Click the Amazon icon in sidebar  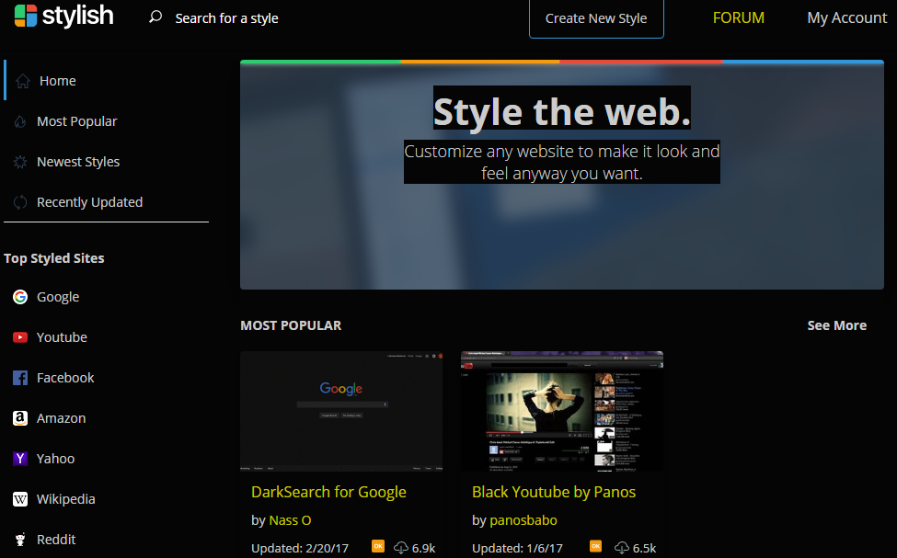point(20,418)
